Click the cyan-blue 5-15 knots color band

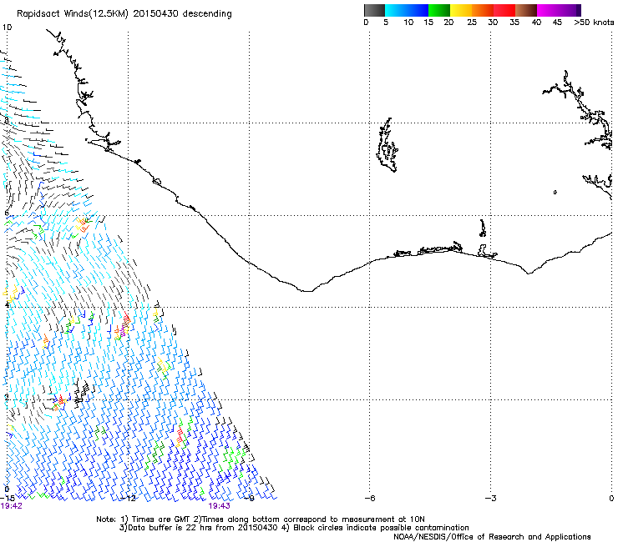click(x=407, y=10)
